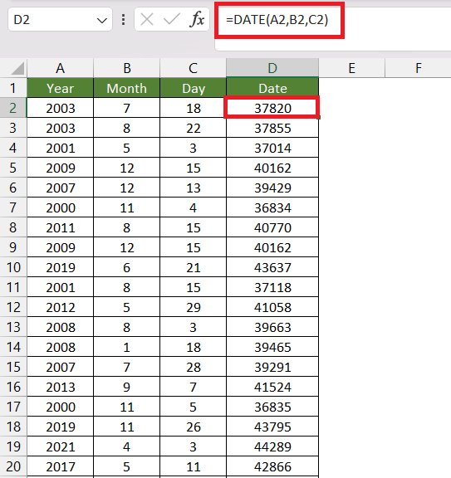Click the Year header cell
Image resolution: width=451 pixels, height=478 pixels.
(x=61, y=89)
